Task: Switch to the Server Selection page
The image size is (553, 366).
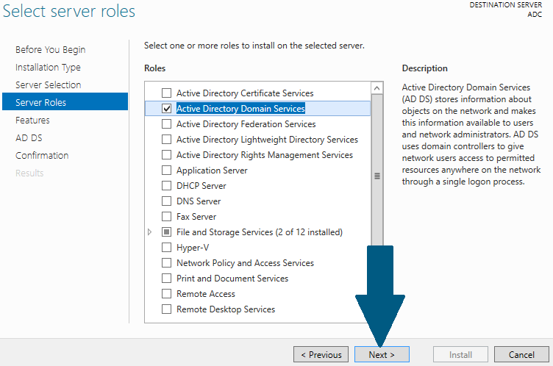Action: click(49, 85)
